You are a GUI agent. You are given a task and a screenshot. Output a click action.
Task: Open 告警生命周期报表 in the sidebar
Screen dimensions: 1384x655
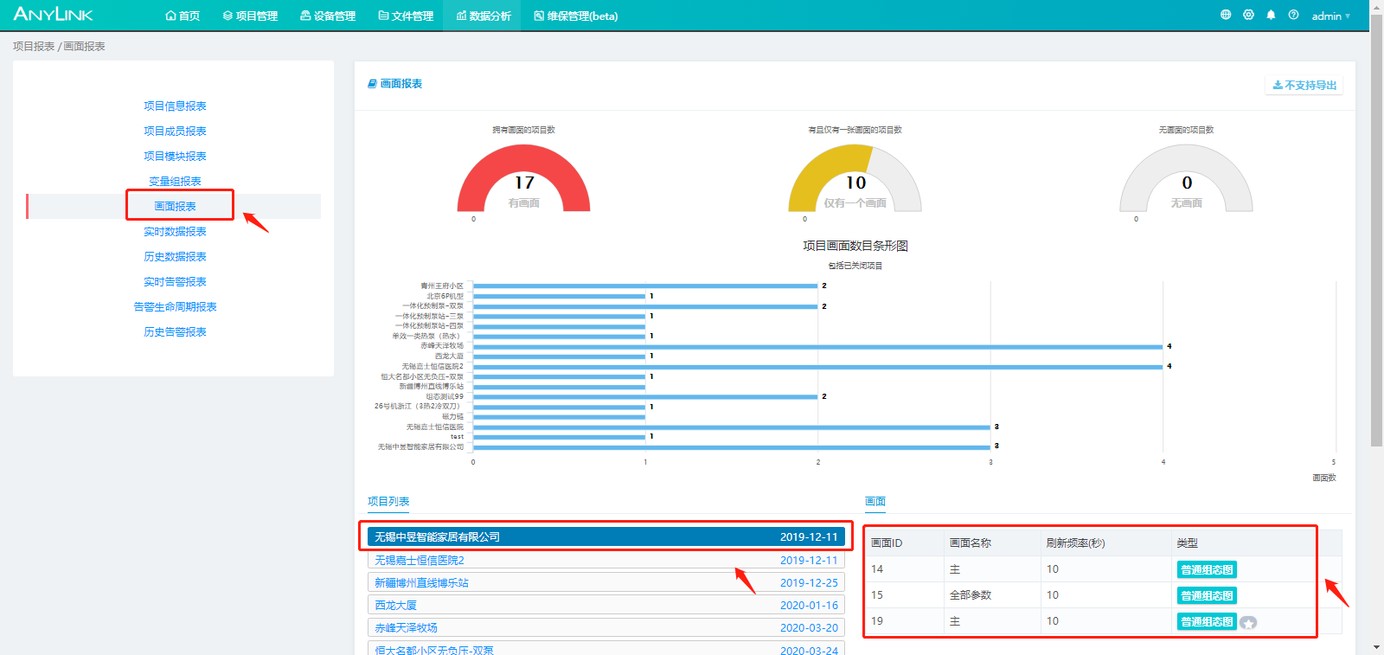(175, 306)
